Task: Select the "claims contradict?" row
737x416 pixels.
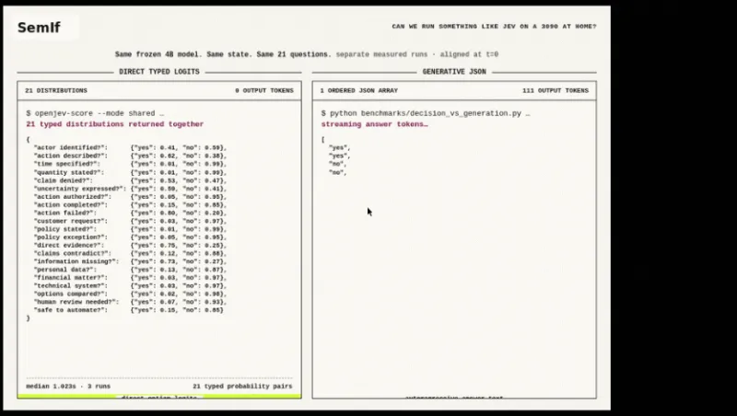Action: (x=130, y=253)
